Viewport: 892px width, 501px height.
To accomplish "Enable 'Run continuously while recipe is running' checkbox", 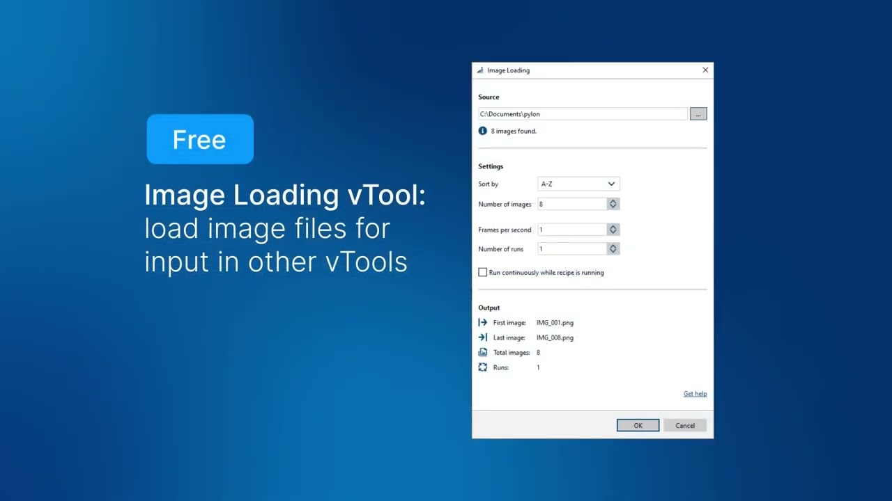I will (x=482, y=272).
